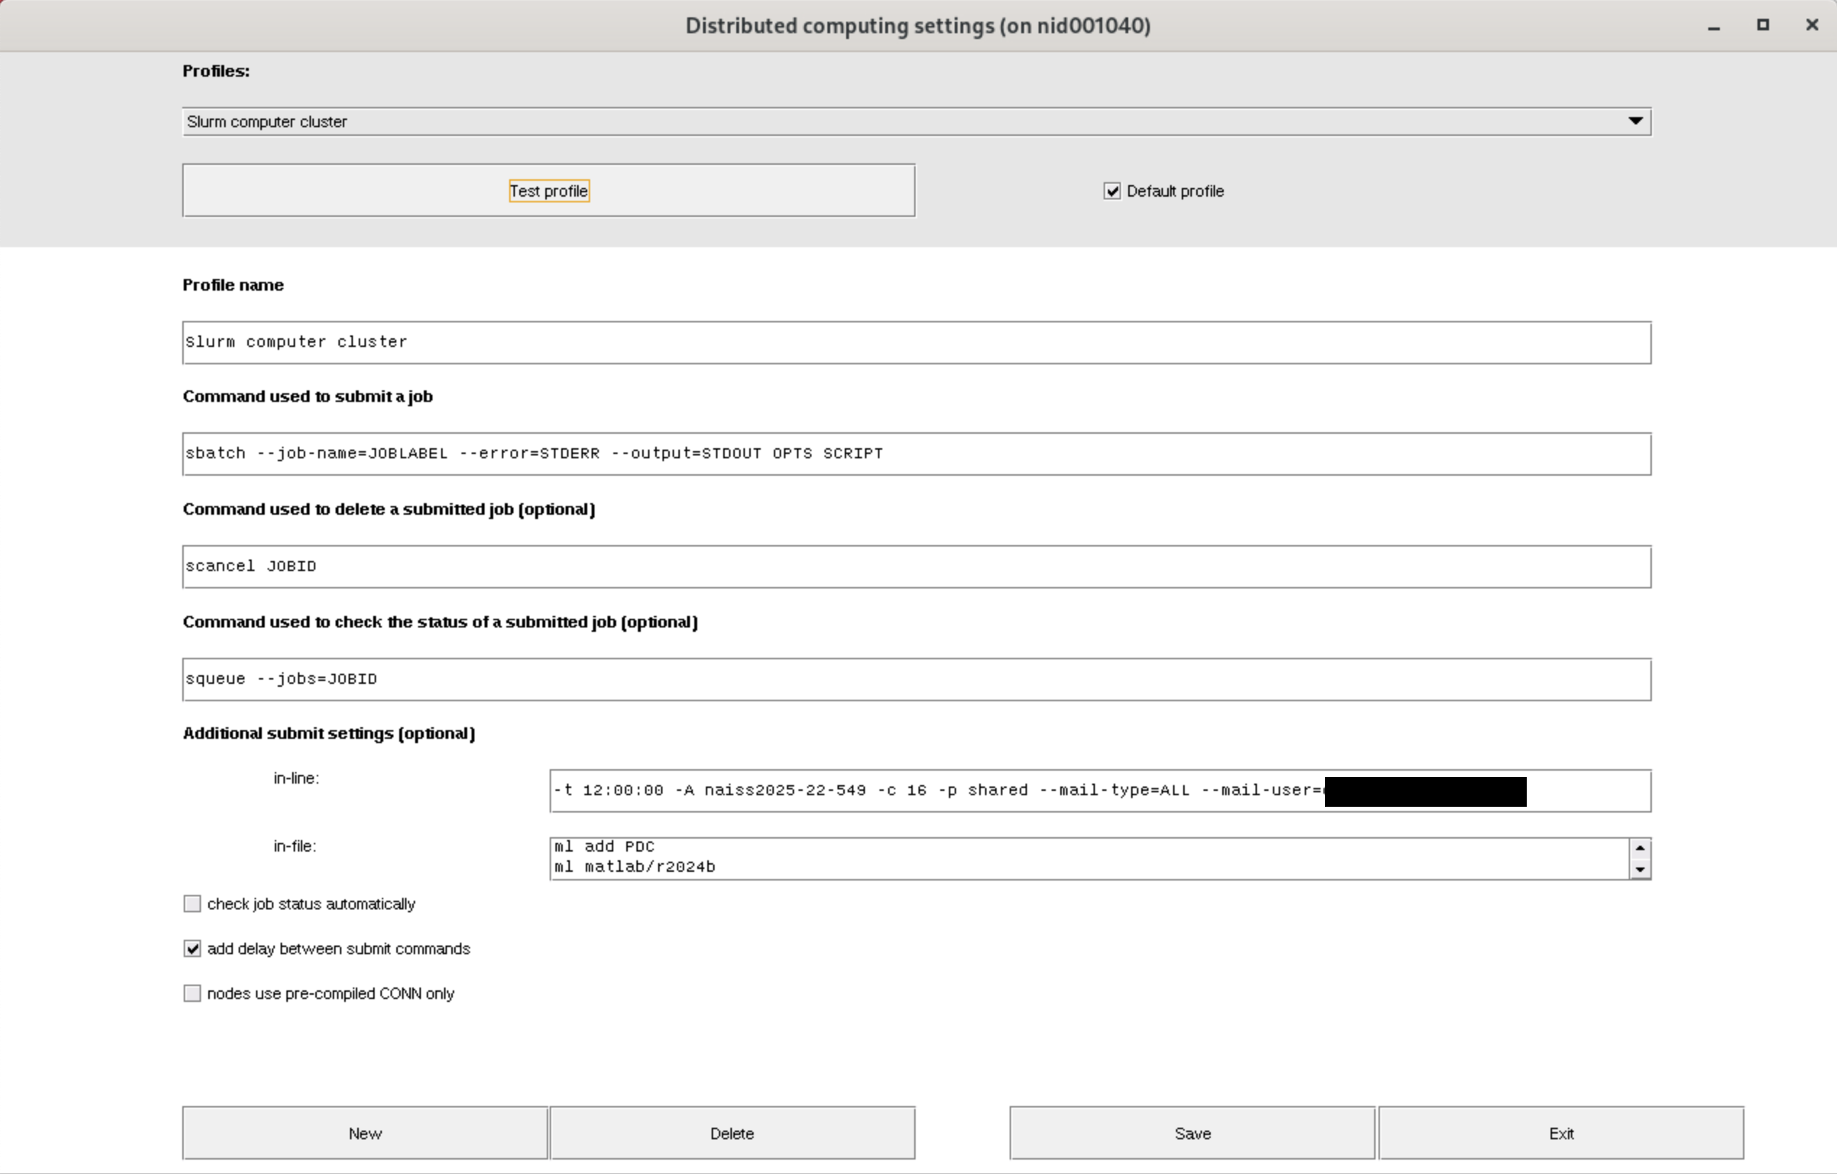The height and width of the screenshot is (1174, 1837).
Task: Enable nodes use pre-compiled CONN only
Action: coord(192,993)
